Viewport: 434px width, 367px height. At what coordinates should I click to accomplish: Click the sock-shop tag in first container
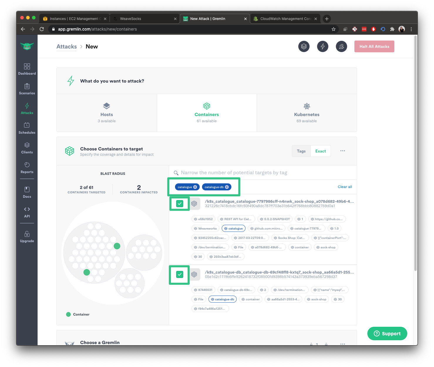point(326,247)
